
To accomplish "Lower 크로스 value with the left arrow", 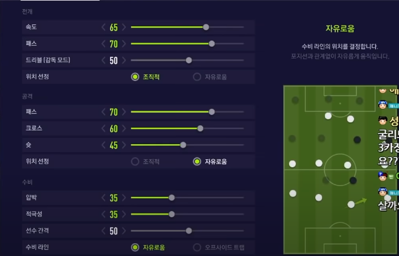I will pos(103,128).
